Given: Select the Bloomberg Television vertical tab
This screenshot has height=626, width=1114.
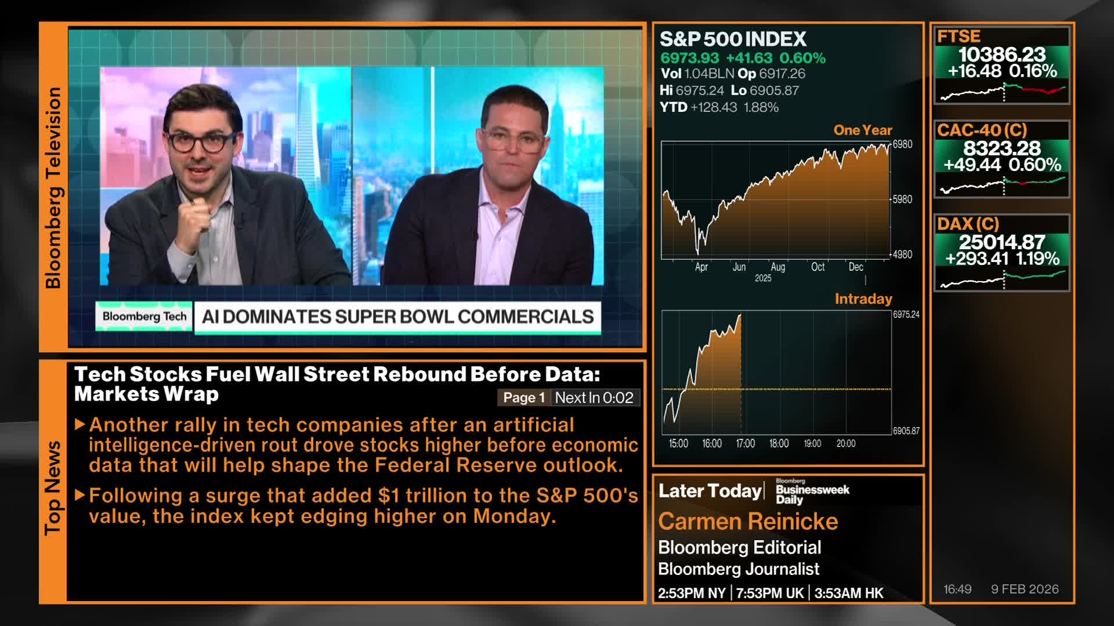Looking at the screenshot, I should point(53,188).
